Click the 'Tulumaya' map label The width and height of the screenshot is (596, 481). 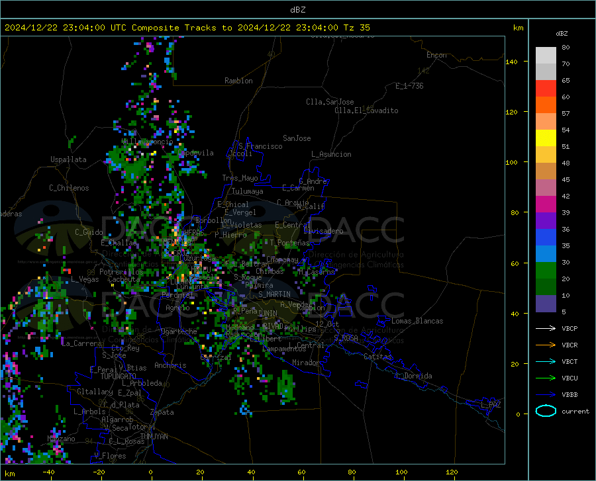[247, 191]
